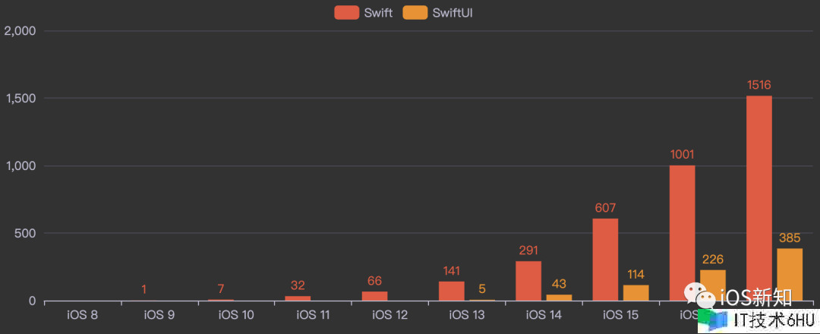The image size is (820, 334).
Task: Toggle the SwiftUI legend swatch
Action: [415, 13]
